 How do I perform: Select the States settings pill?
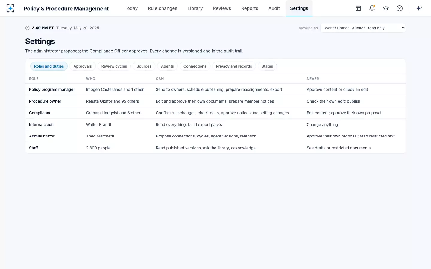267,66
